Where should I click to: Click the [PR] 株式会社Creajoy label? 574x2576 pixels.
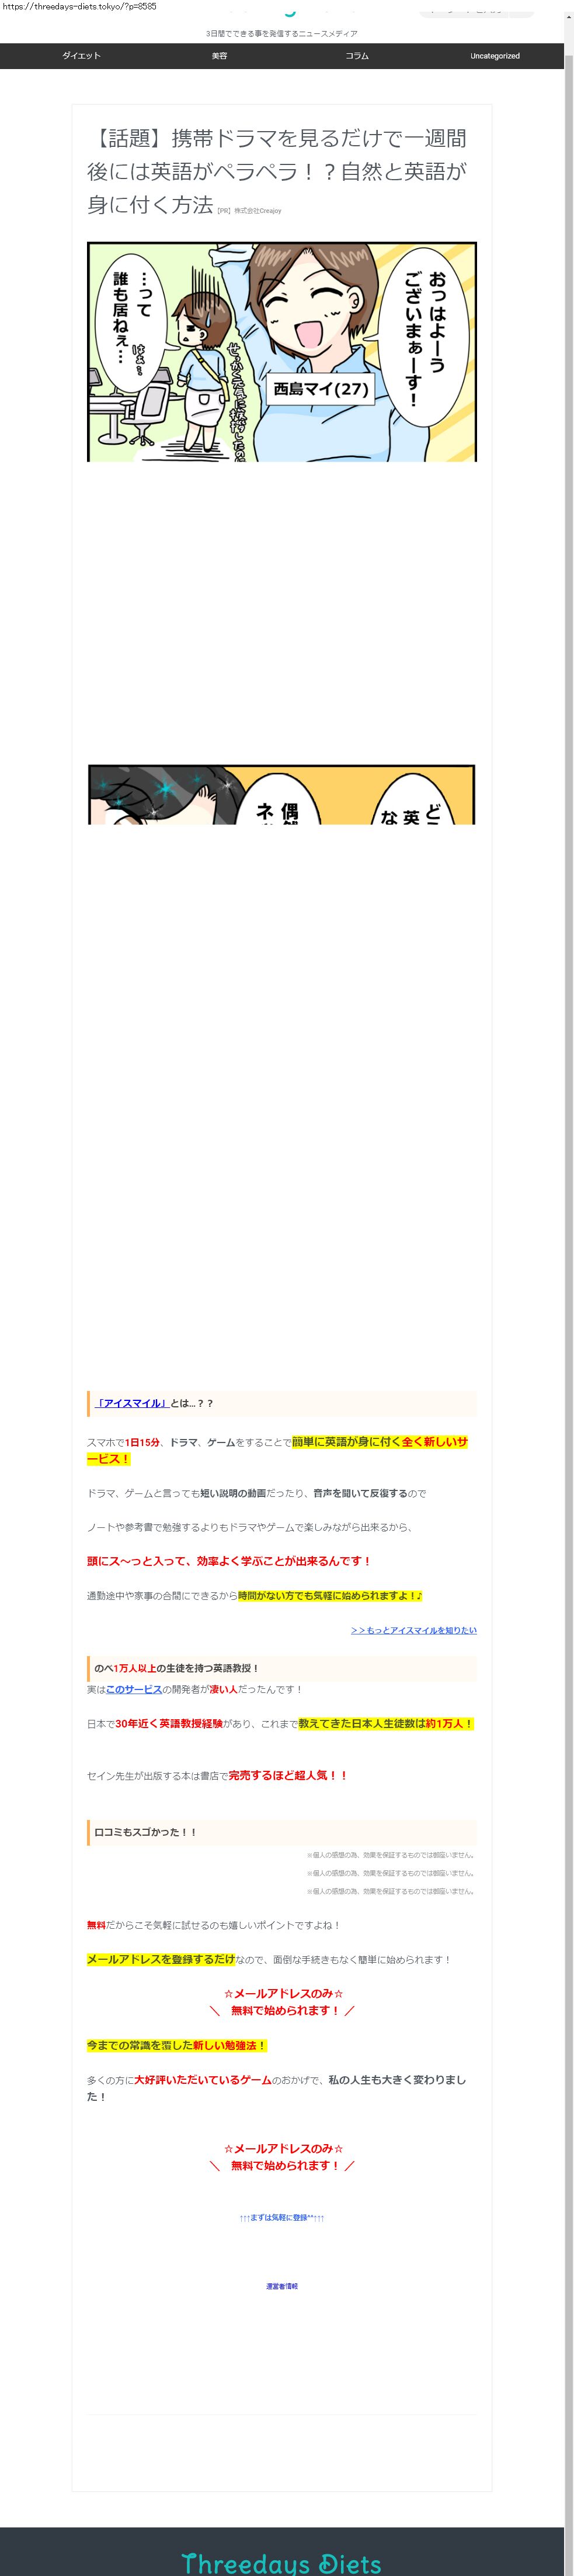click(249, 211)
